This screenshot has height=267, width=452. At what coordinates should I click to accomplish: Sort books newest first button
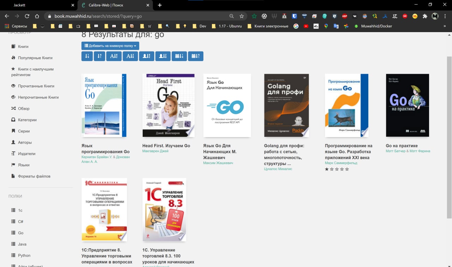(x=87, y=56)
